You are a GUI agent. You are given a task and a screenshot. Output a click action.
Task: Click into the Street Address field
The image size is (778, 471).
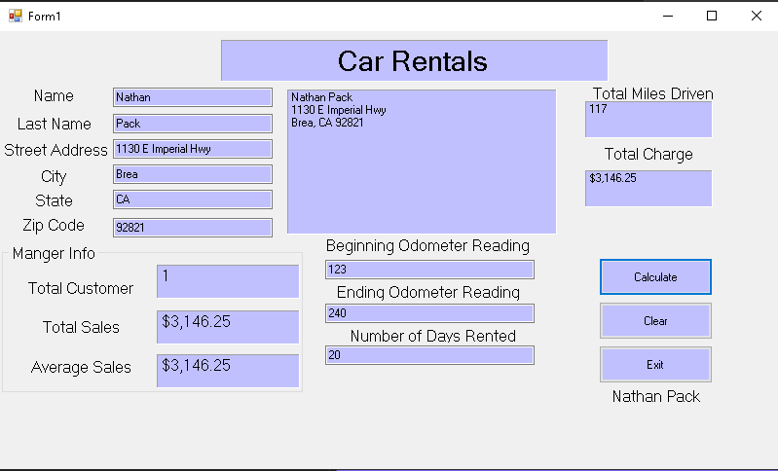click(192, 149)
